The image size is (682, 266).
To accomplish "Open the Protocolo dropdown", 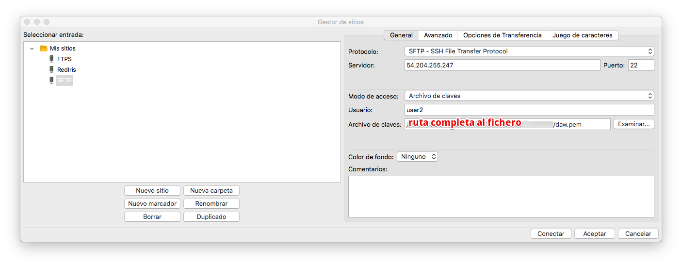I will (529, 51).
